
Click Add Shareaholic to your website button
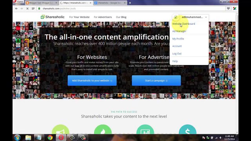click(x=92, y=81)
